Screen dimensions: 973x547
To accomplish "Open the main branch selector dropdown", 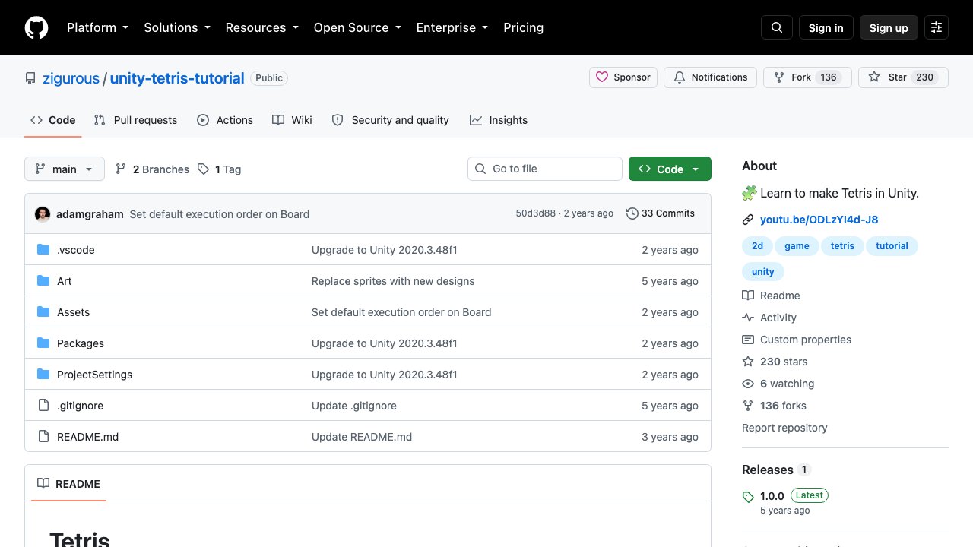I will tap(65, 169).
